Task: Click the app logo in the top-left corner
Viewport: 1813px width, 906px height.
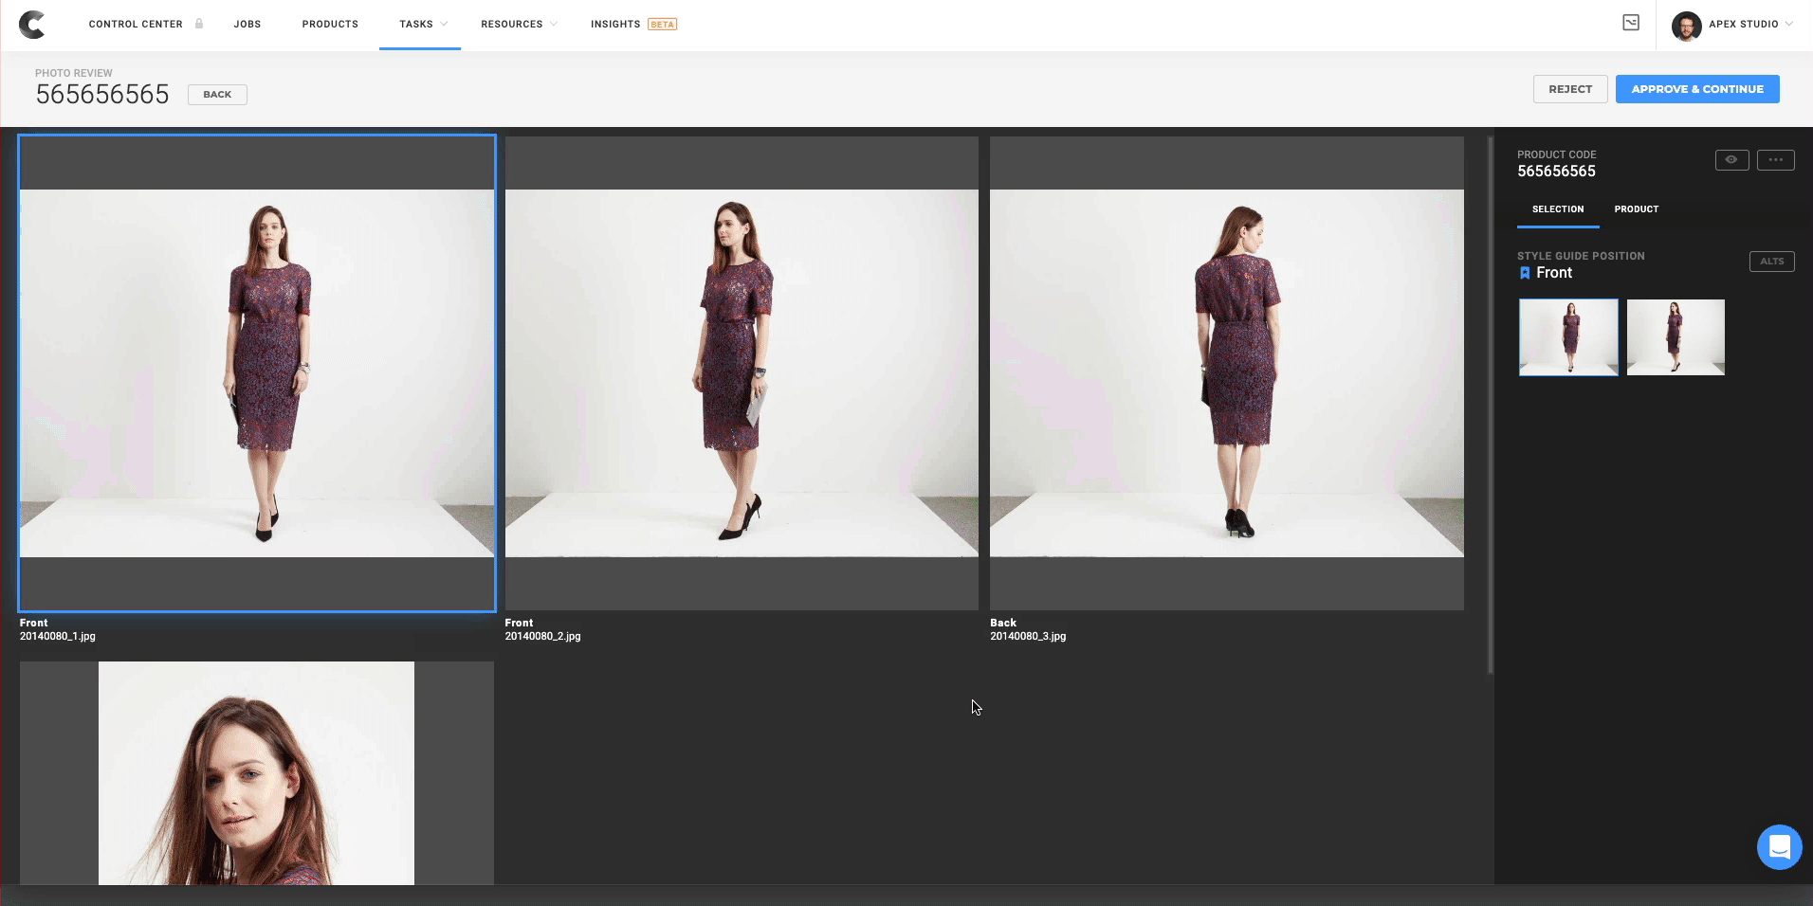Action: coord(31,25)
